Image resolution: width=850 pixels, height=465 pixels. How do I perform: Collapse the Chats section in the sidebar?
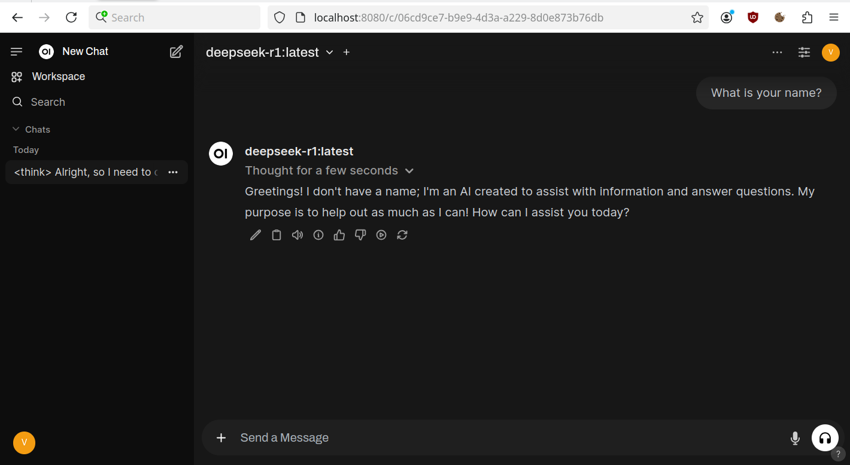coord(31,129)
